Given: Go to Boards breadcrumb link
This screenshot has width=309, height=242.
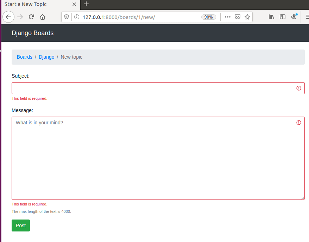Looking at the screenshot, I should pos(24,57).
